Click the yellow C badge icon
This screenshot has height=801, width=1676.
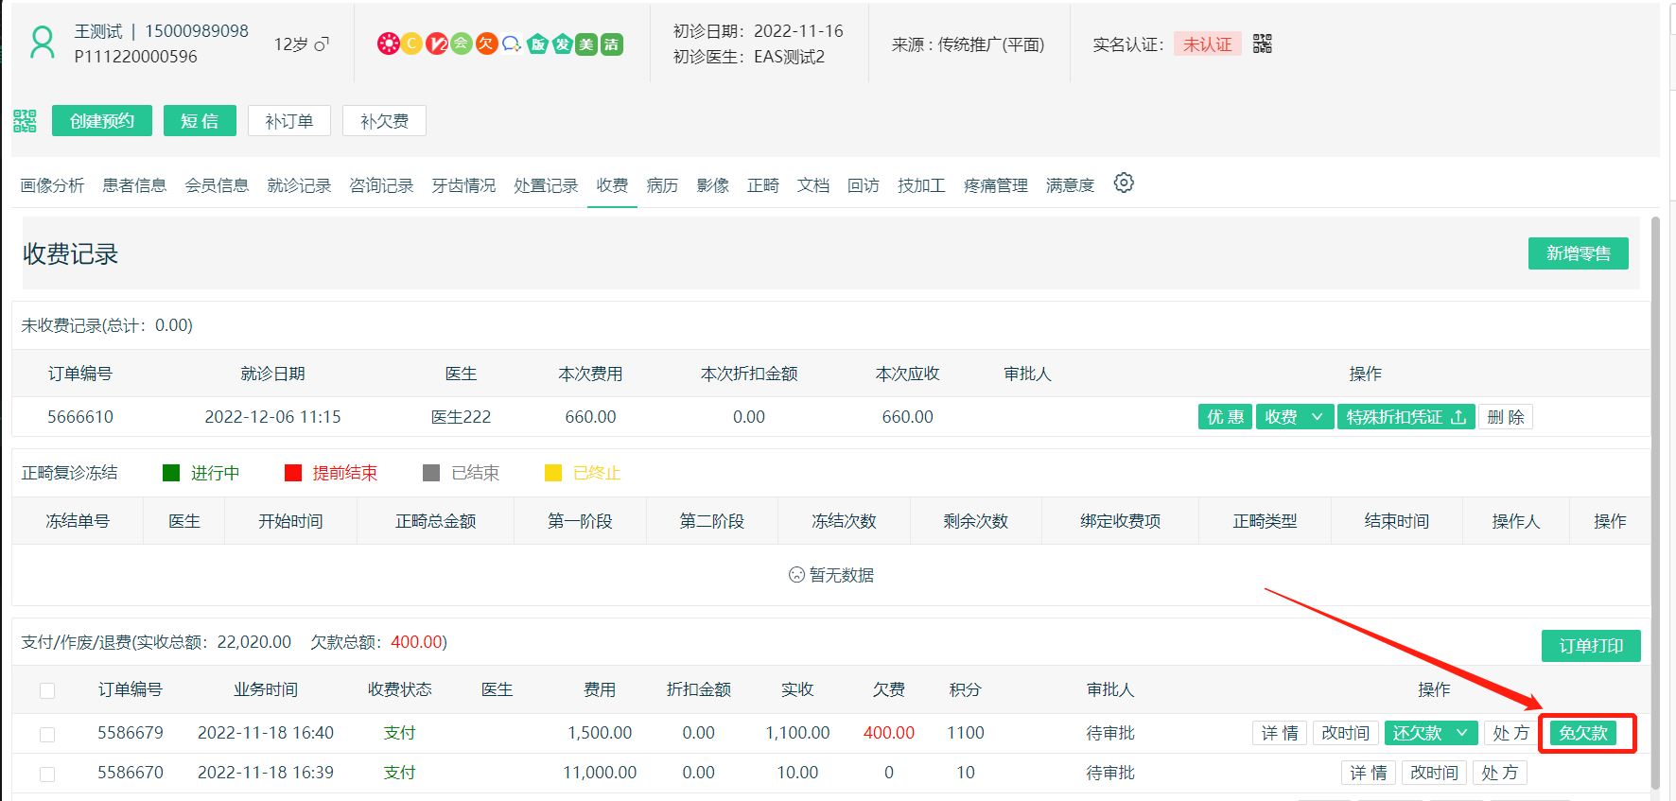pos(411,44)
